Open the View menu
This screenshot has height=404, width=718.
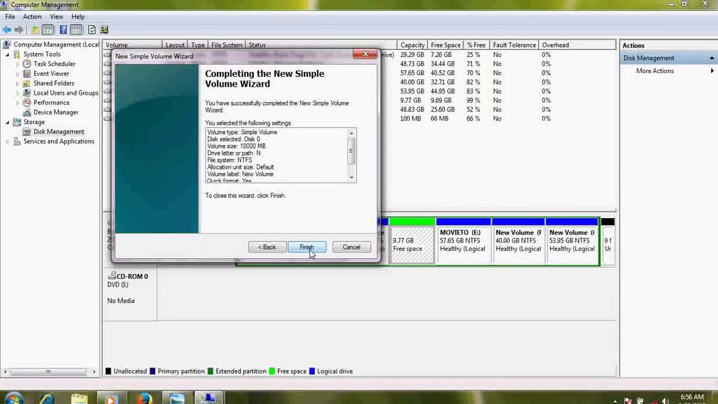[x=56, y=17]
